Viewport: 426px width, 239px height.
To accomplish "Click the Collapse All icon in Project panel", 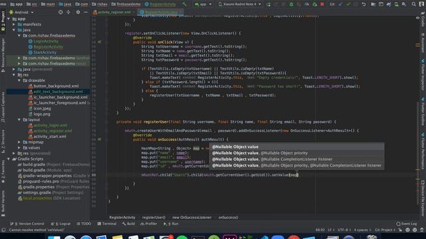I will (x=68, y=12).
